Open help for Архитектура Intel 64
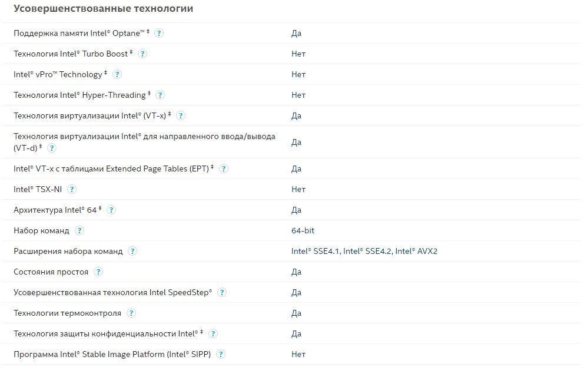This screenshot has height=370, width=584. click(111, 210)
